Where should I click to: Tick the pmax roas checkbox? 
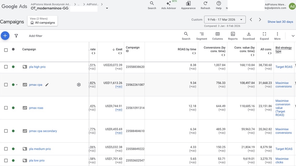[x=6, y=108]
